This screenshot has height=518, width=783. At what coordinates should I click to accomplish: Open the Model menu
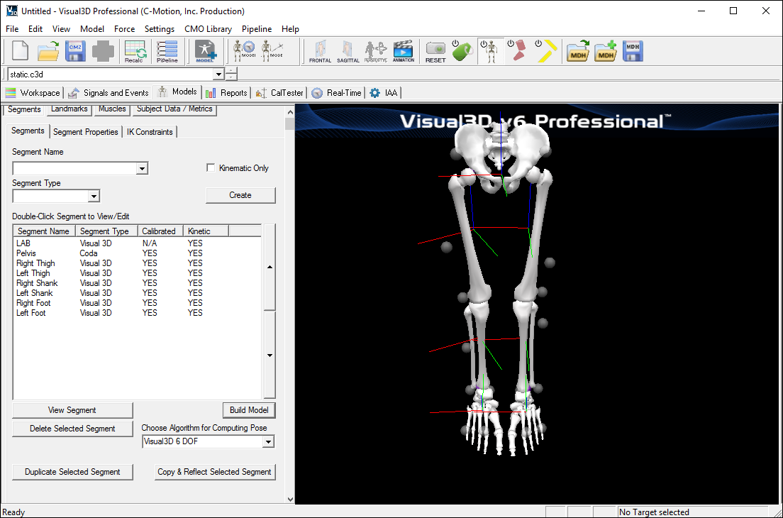pyautogui.click(x=92, y=29)
